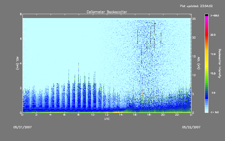225x141 pixels.
Task: Pick the black top segment of the colorbar
Action: 206,15
